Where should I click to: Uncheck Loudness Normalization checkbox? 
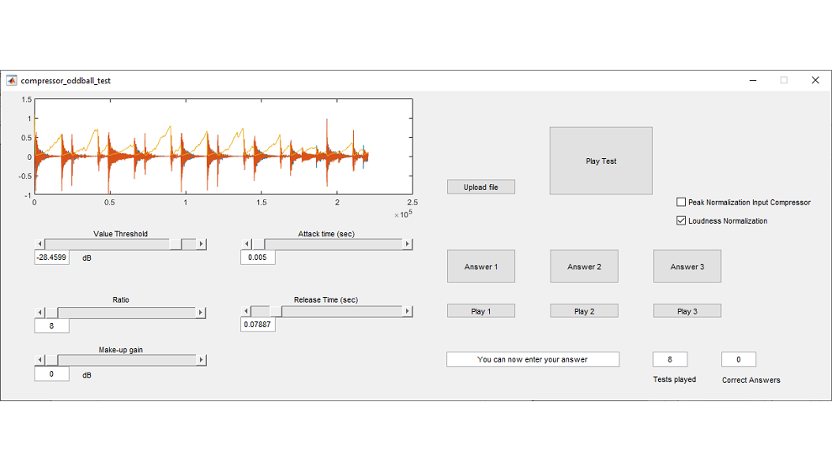coord(681,220)
